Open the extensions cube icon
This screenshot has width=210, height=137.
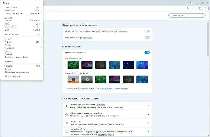[205, 8]
